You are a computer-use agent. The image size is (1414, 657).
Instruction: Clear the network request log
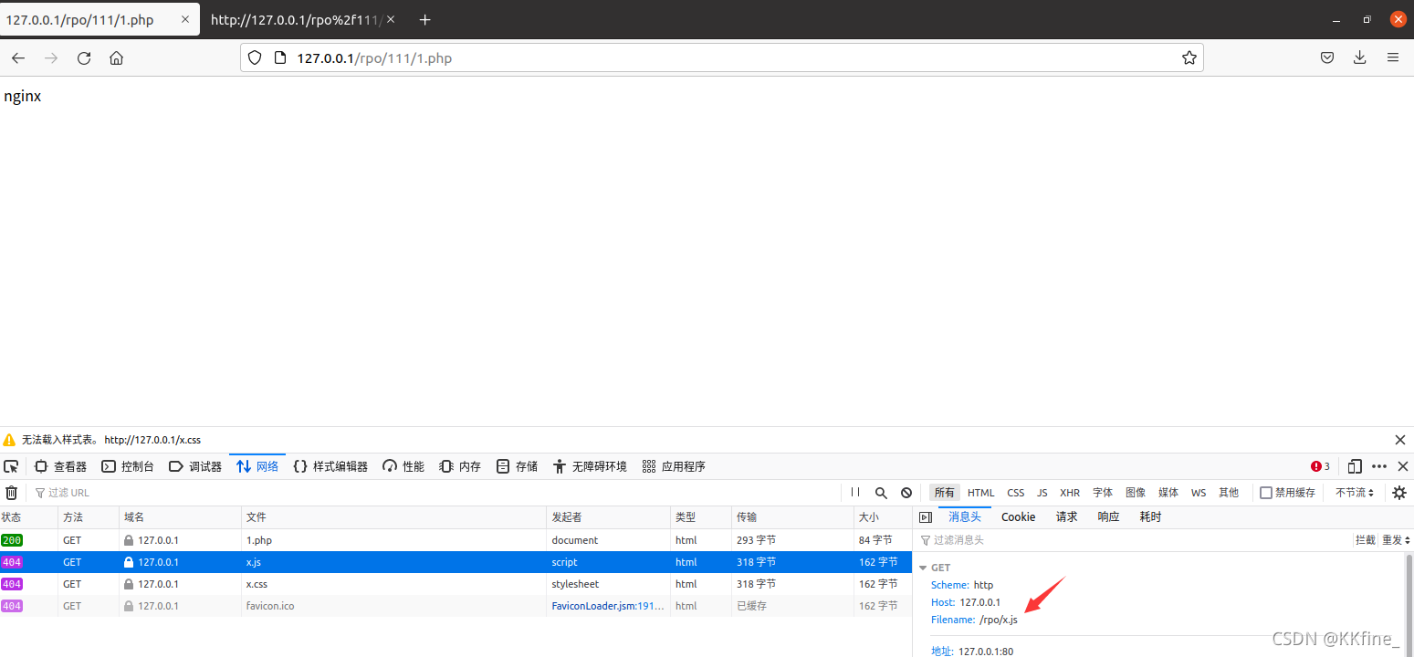tap(12, 493)
